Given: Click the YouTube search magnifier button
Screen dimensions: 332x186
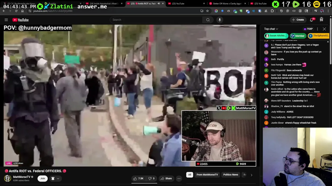Looking at the screenshot, I should (x=208, y=20).
